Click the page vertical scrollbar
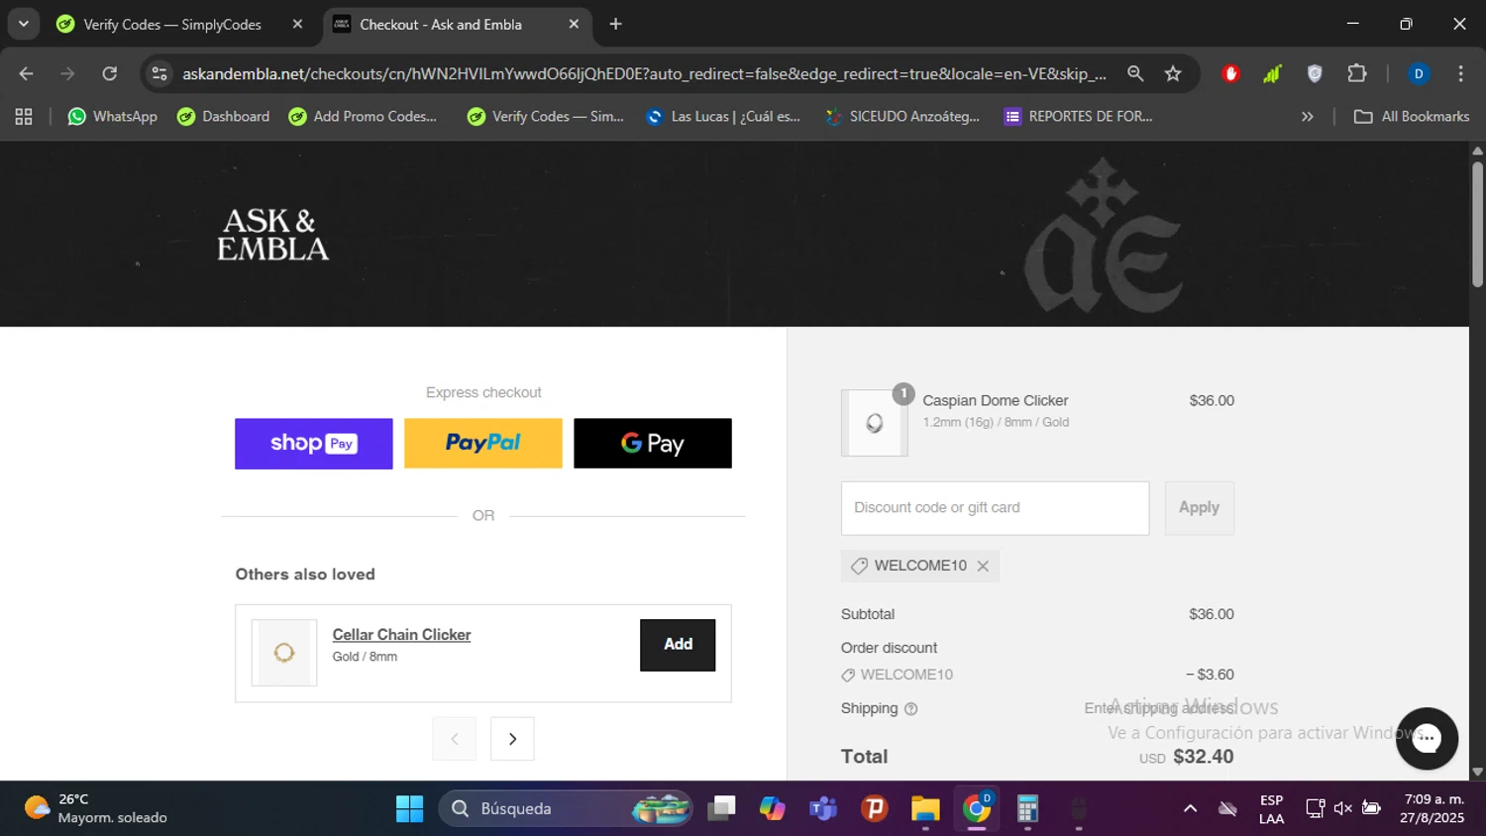The height and width of the screenshot is (836, 1486). tap(1477, 223)
